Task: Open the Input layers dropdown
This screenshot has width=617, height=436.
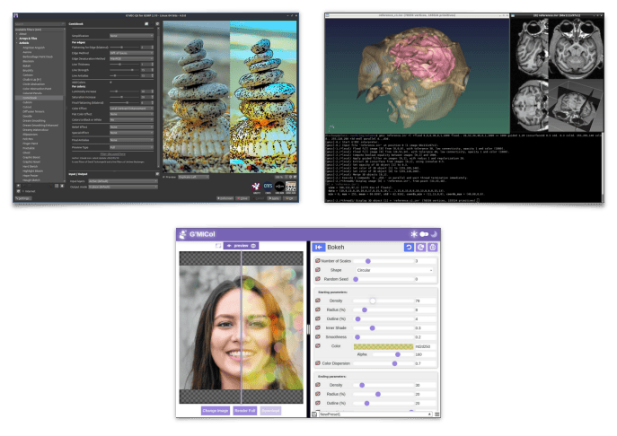Action: tap(123, 181)
